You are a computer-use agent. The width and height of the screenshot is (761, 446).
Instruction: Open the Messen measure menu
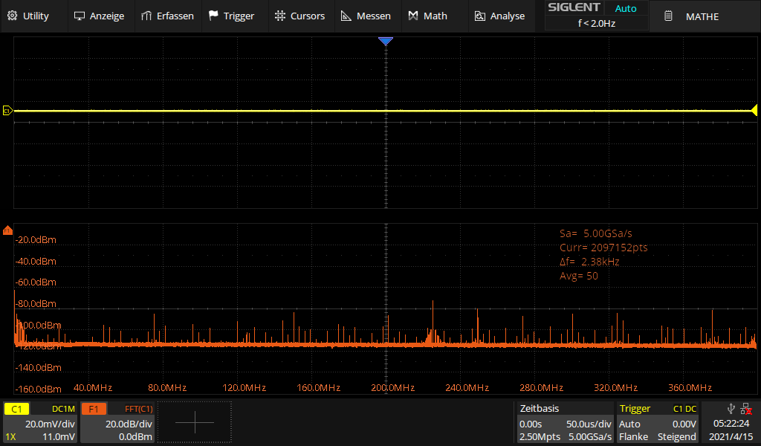366,16
